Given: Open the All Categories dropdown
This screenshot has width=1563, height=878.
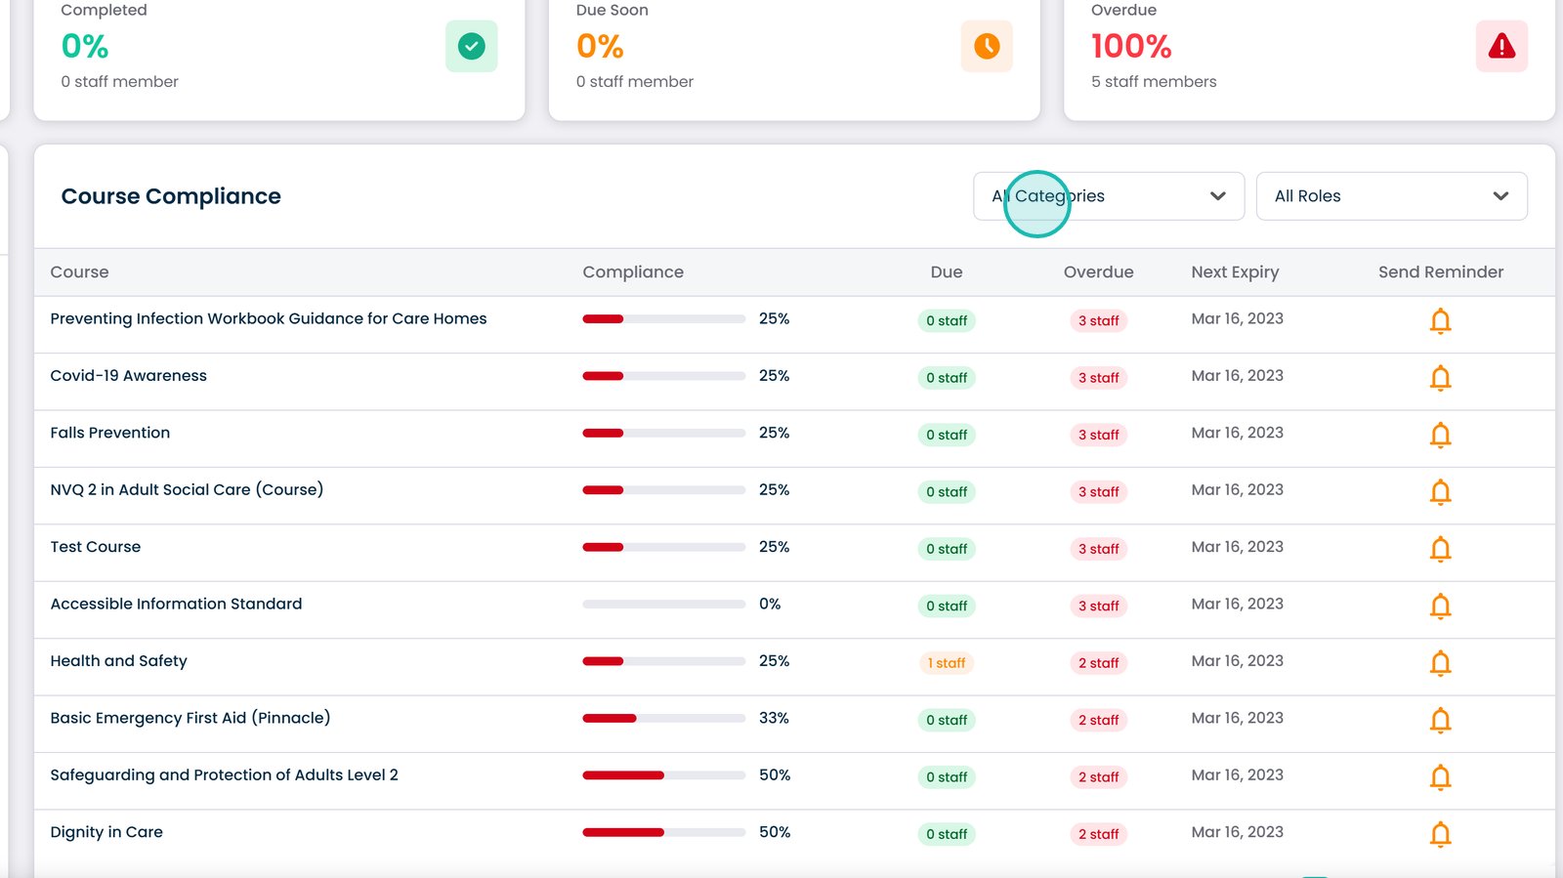Looking at the screenshot, I should [1108, 196].
